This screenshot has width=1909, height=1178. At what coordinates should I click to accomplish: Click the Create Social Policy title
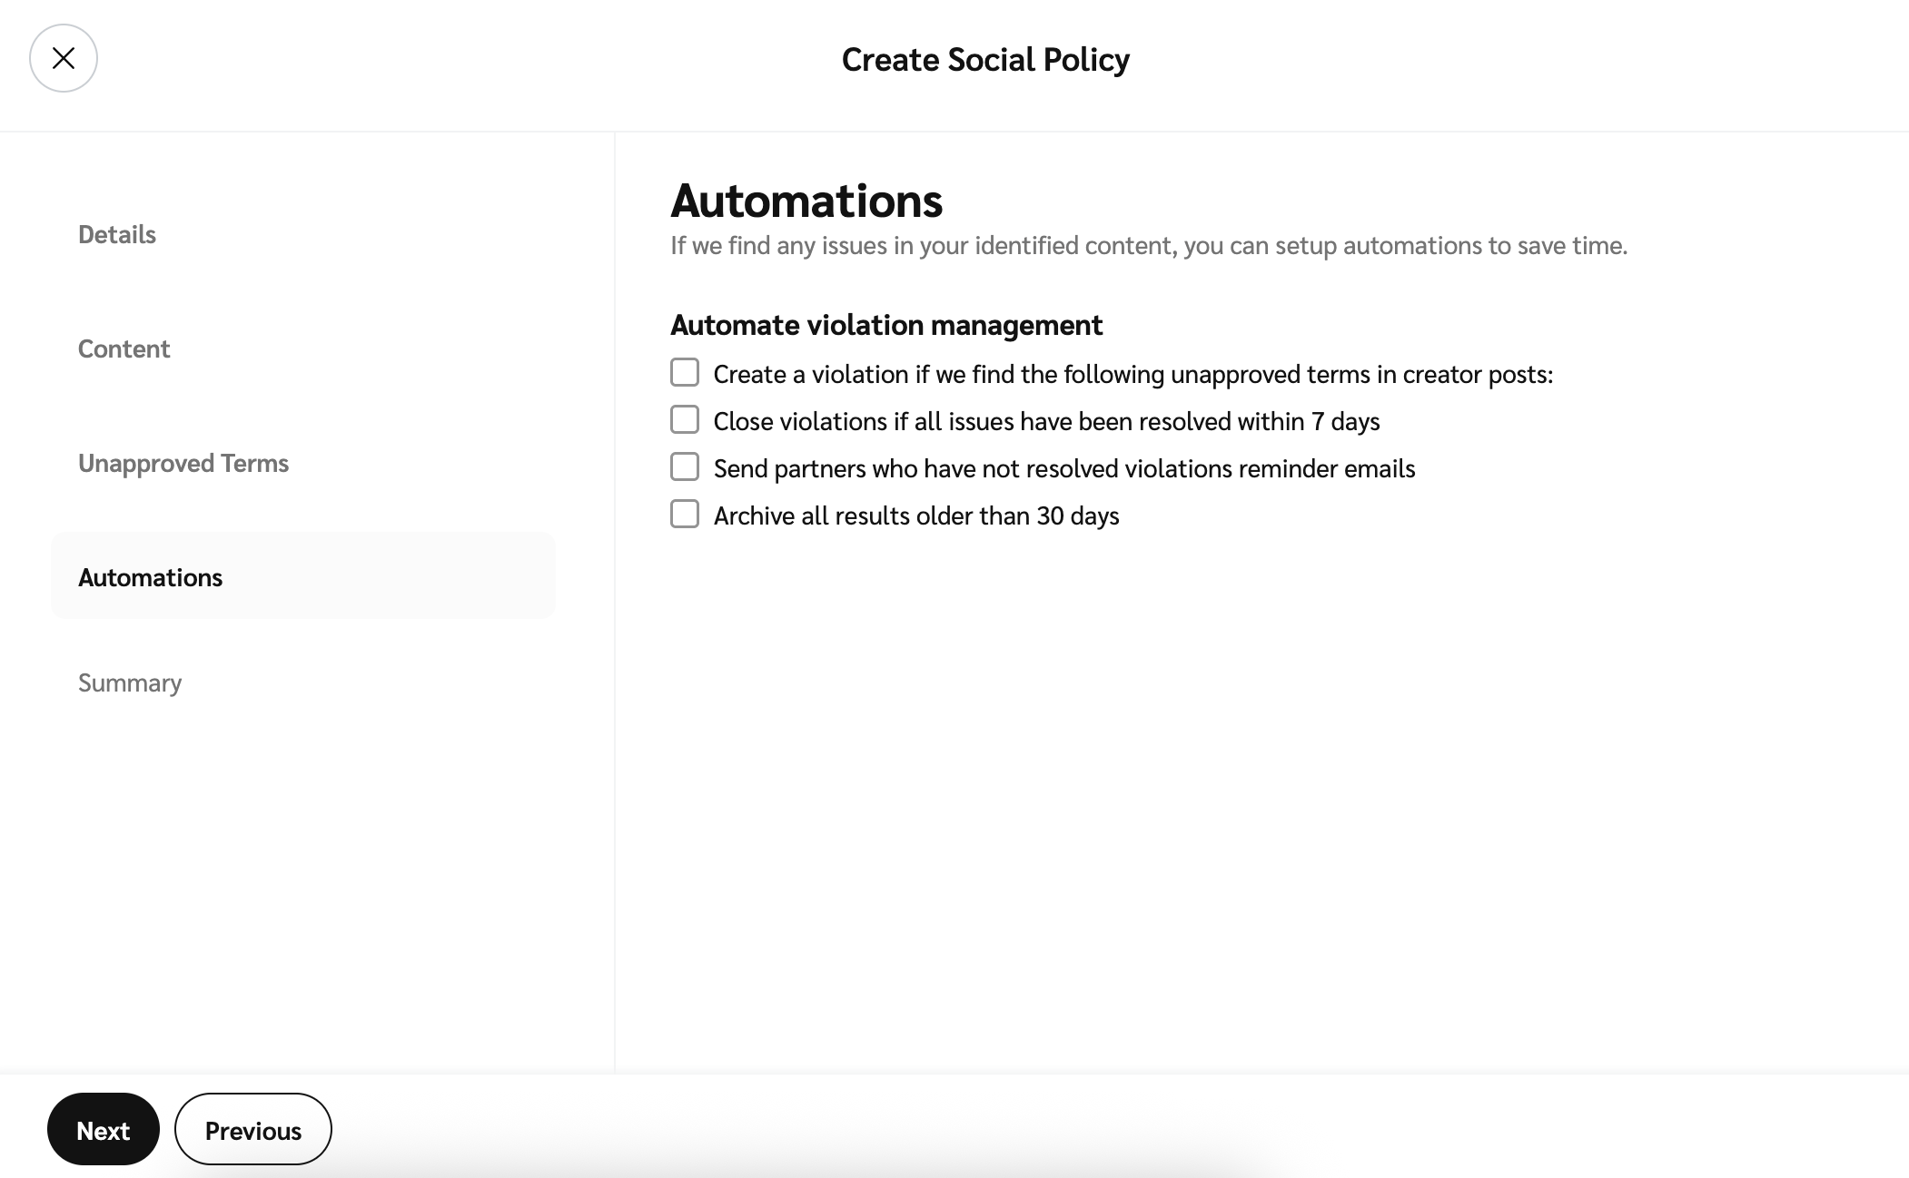pyautogui.click(x=985, y=60)
